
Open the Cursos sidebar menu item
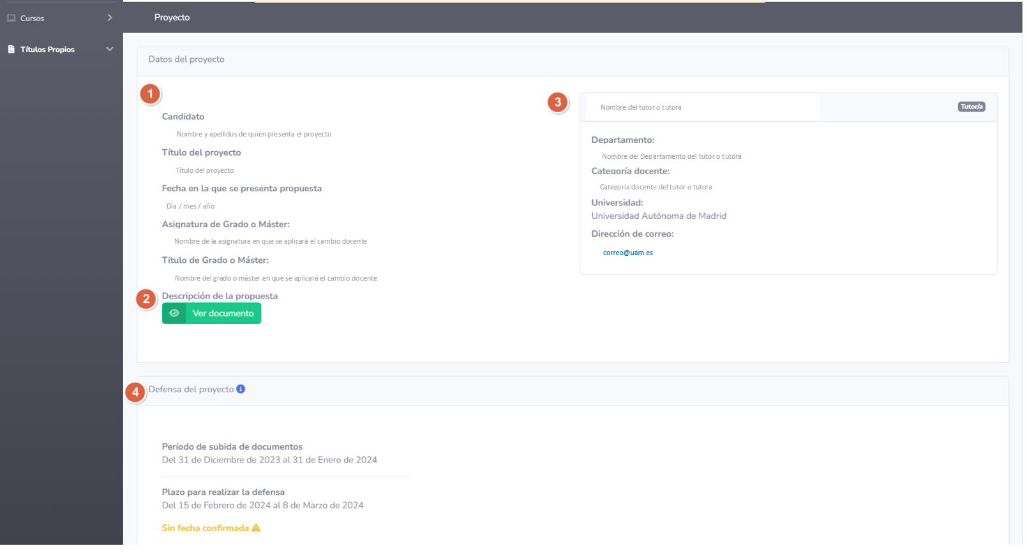pyautogui.click(x=32, y=18)
